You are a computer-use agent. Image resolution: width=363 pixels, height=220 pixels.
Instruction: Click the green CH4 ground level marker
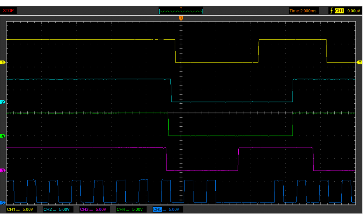3,136
